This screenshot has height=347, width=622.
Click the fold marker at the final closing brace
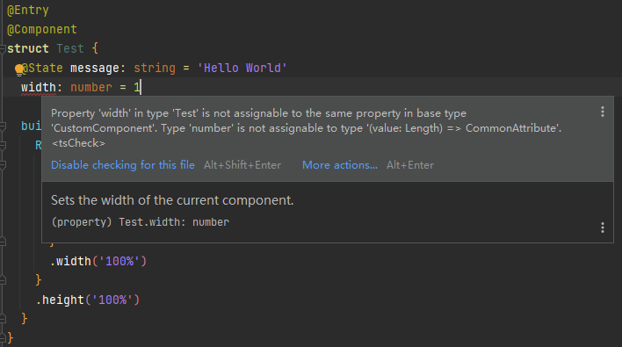tap(3, 338)
